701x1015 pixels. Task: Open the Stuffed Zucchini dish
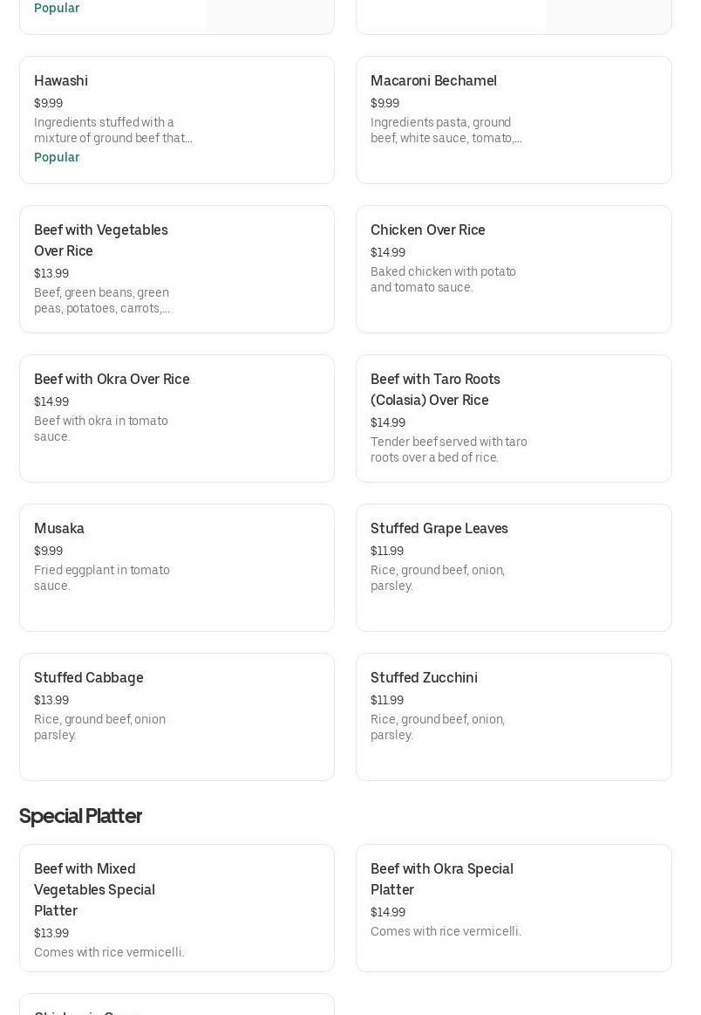pos(514,717)
